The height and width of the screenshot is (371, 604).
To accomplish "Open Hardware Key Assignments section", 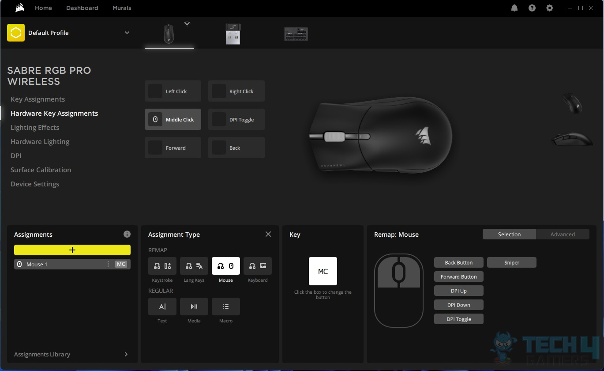I will pyautogui.click(x=54, y=114).
